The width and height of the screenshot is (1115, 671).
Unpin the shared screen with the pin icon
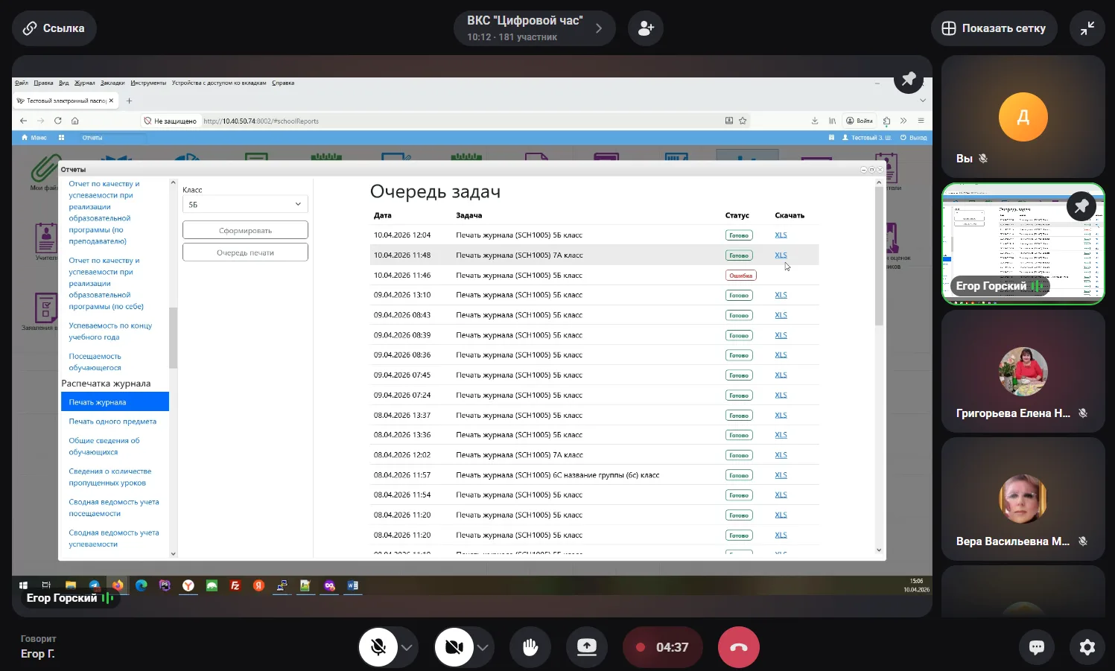pos(909,79)
